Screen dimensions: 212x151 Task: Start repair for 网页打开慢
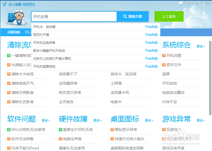coord(151,35)
